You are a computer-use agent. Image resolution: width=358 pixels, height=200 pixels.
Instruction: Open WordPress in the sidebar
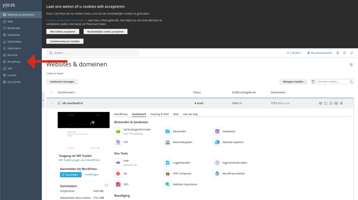(x=14, y=62)
